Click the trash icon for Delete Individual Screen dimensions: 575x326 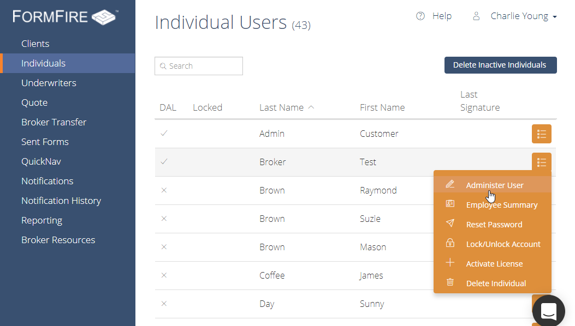point(450,282)
